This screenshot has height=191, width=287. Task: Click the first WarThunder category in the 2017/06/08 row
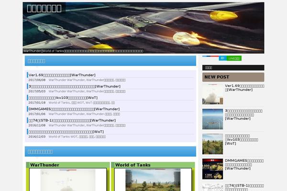click(57, 80)
